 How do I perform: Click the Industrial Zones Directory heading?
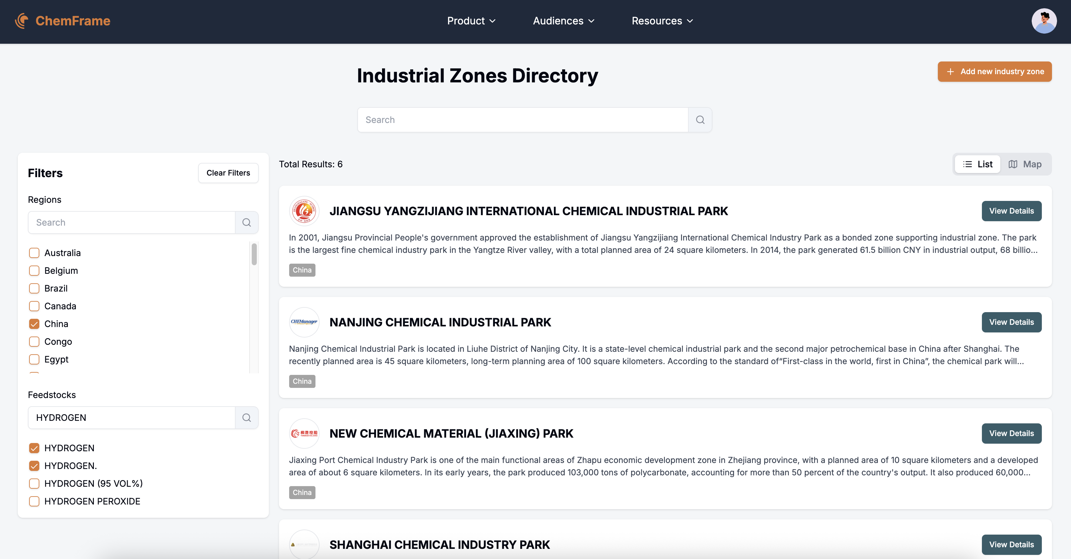477,76
